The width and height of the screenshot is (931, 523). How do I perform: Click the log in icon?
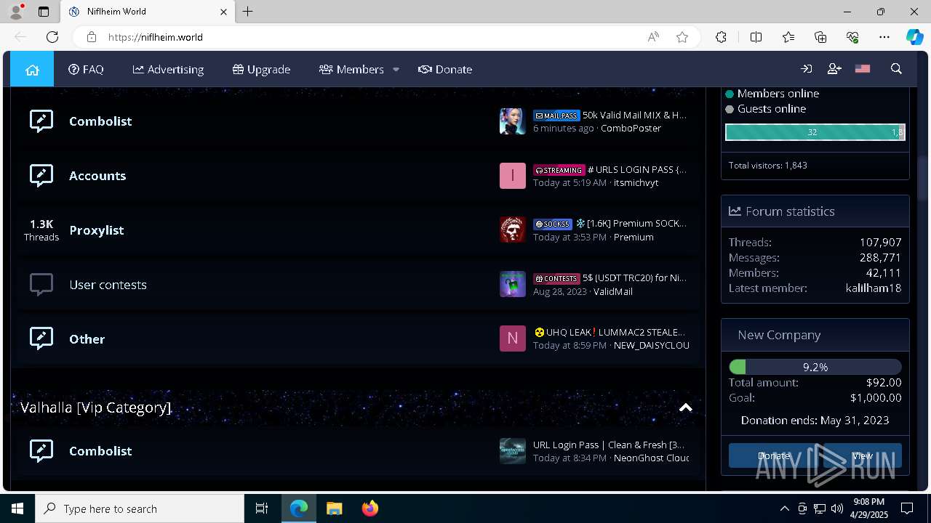click(807, 69)
